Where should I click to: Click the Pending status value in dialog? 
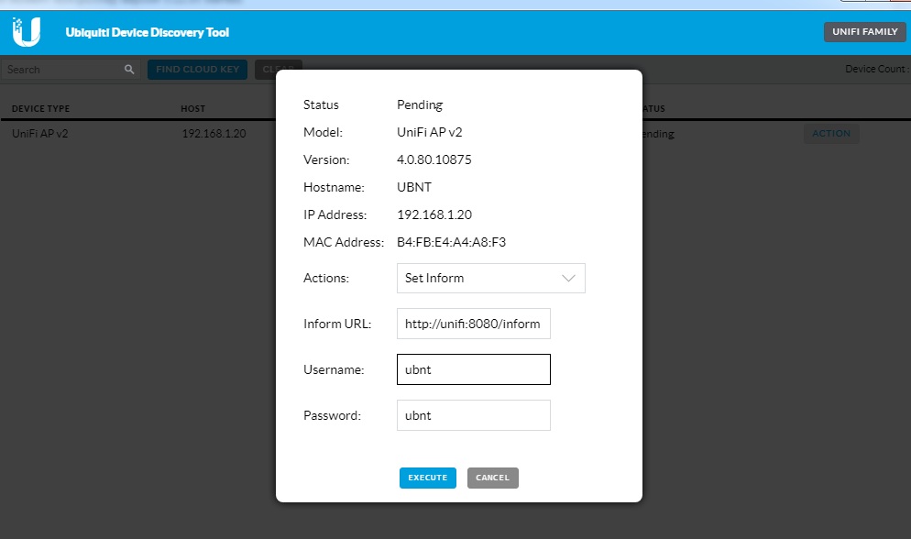pyautogui.click(x=420, y=105)
